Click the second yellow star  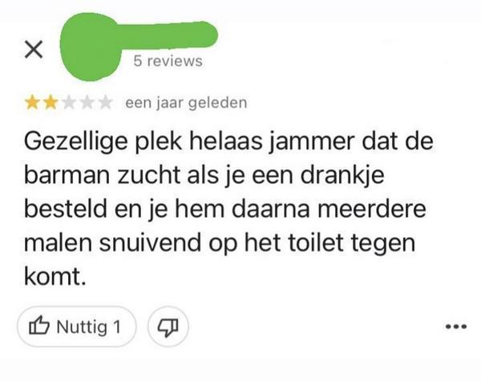point(51,102)
